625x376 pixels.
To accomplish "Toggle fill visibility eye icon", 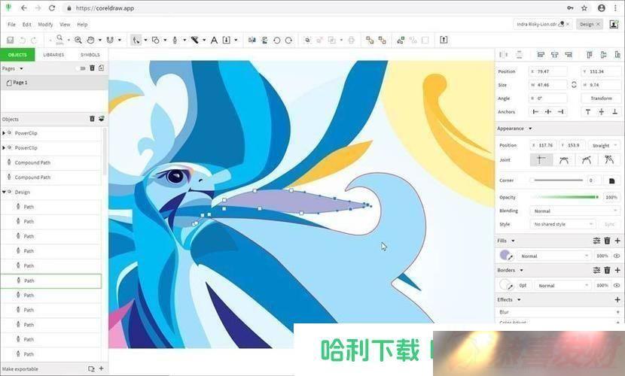I will [x=617, y=256].
